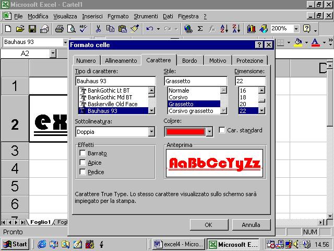This screenshot has height=251, width=334.
Task: Click the AutoSum sigma icon
Action: 200,29
